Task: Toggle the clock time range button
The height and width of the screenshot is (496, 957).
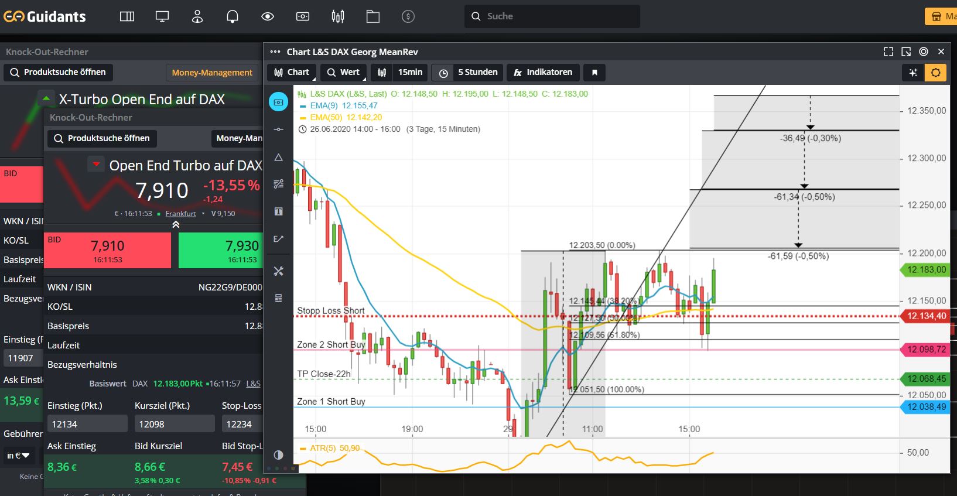Action: tap(443, 73)
